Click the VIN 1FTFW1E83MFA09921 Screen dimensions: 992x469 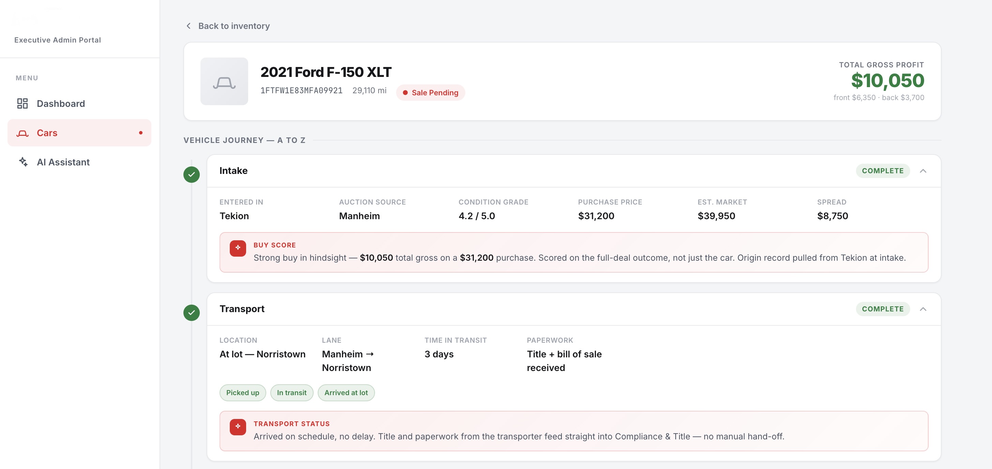pyautogui.click(x=301, y=90)
